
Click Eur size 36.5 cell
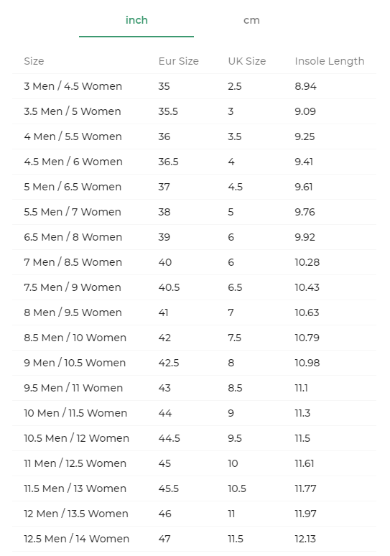pyautogui.click(x=168, y=162)
